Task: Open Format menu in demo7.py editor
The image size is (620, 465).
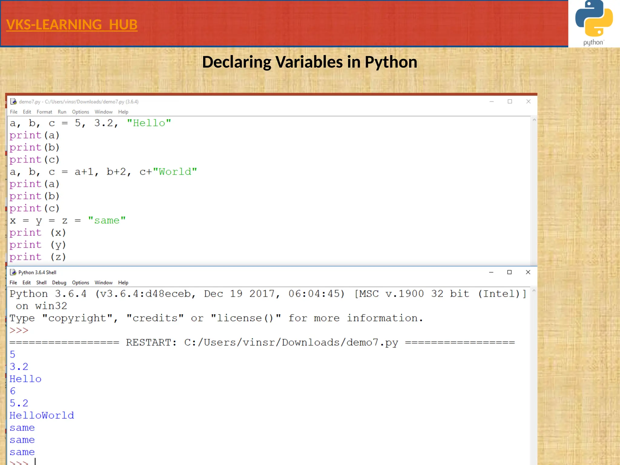Action: coord(45,112)
